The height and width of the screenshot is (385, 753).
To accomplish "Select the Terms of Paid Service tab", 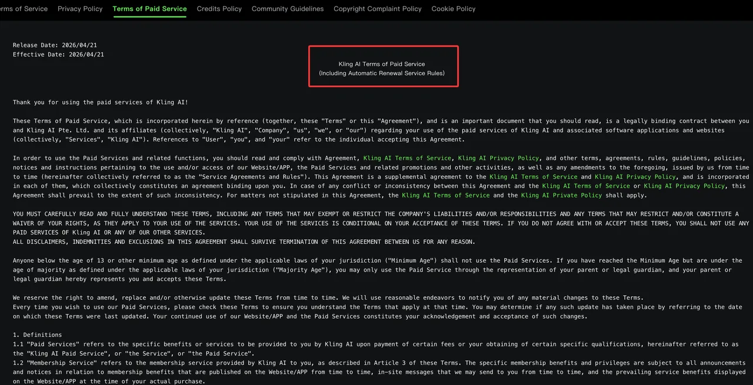I will [149, 9].
